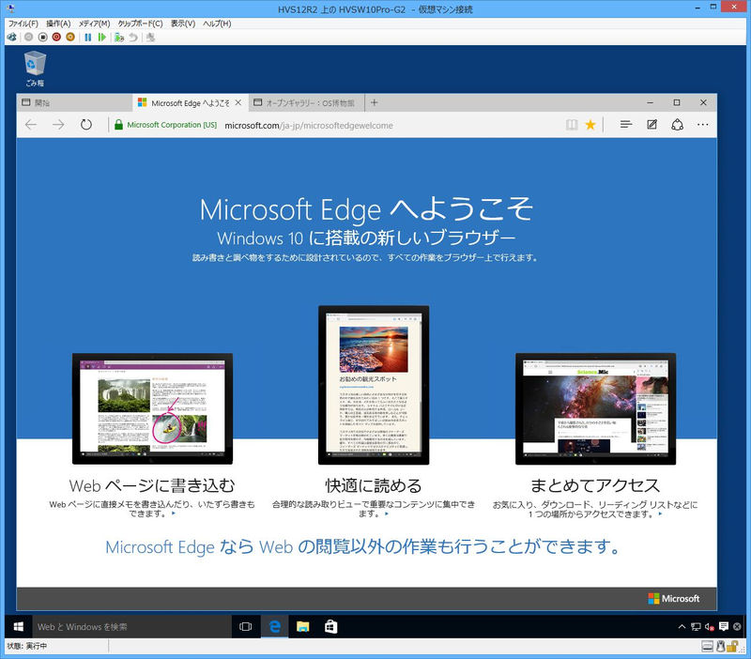Click the mouse status icon in the VM status bar
This screenshot has width=751, height=659.
coord(720,647)
